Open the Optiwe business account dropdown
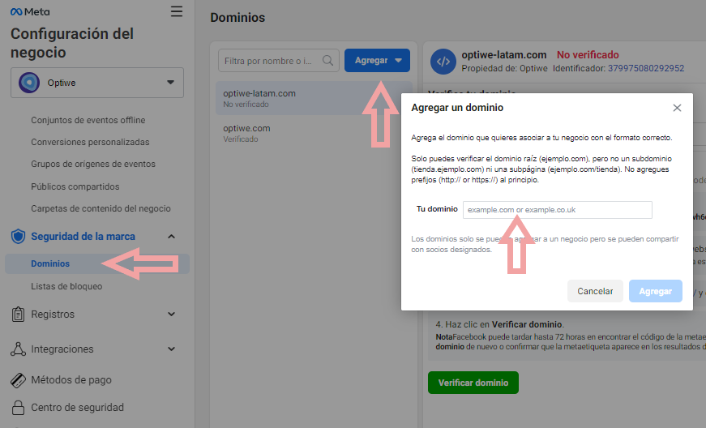Image resolution: width=706 pixels, height=428 pixels. [x=97, y=82]
